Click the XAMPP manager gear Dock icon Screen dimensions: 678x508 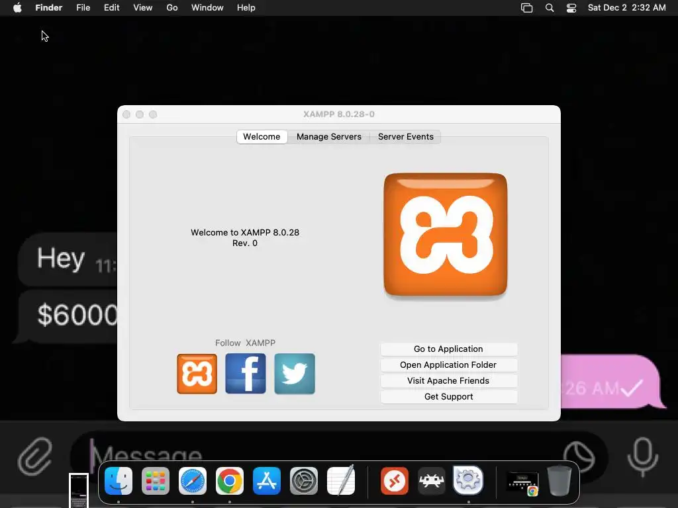pyautogui.click(x=468, y=480)
